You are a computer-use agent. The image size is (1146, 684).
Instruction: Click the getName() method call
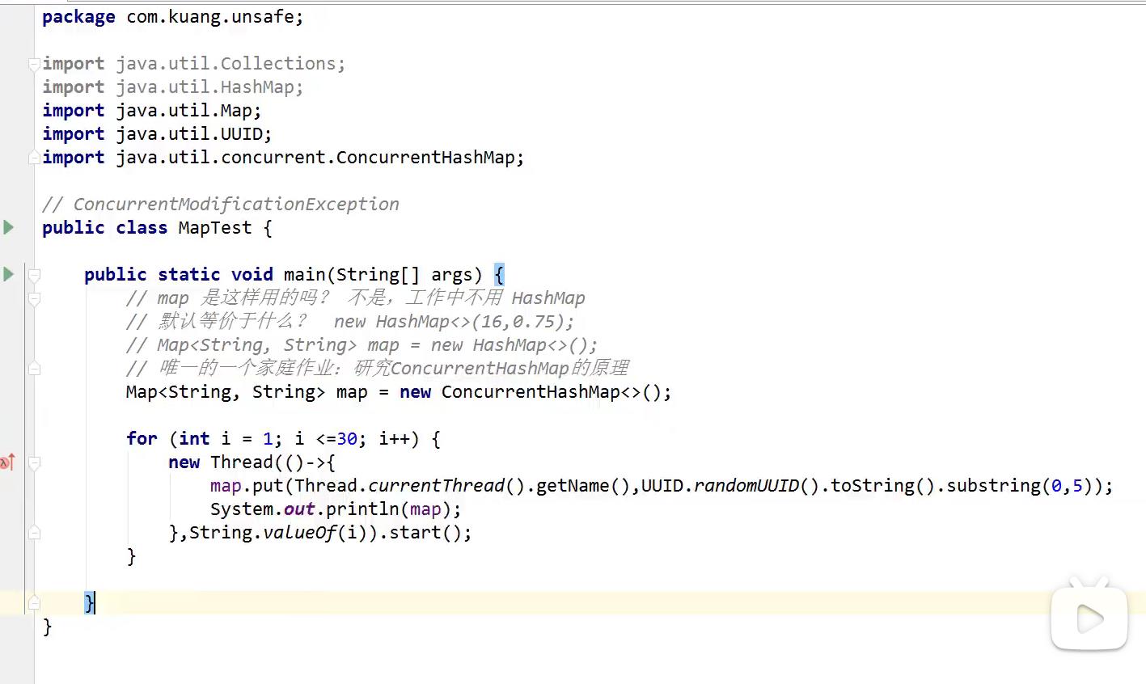pos(583,486)
